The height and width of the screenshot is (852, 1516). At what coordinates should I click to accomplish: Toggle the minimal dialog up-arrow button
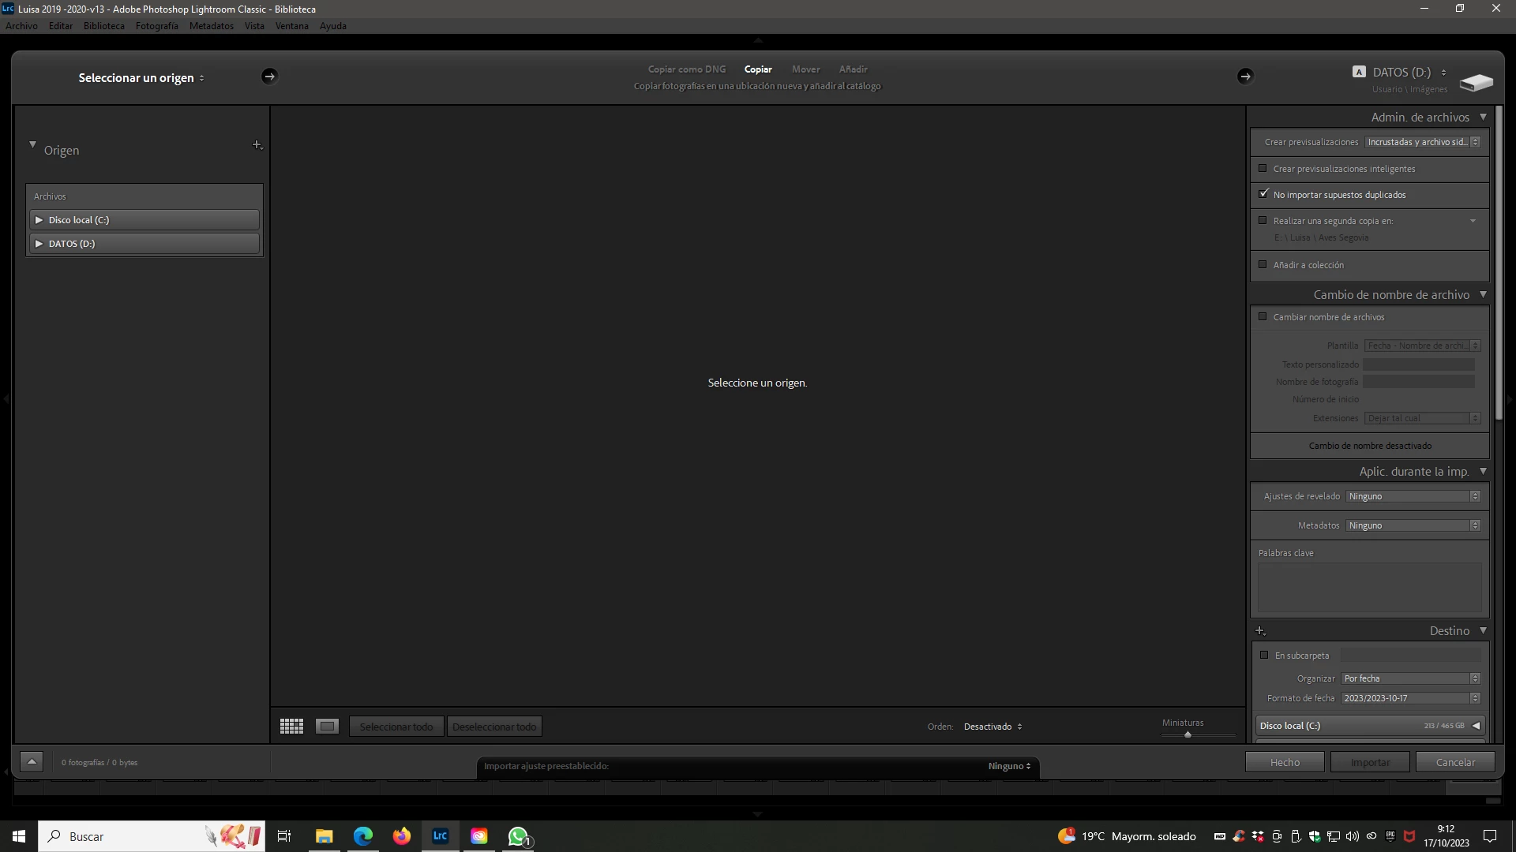point(32,762)
